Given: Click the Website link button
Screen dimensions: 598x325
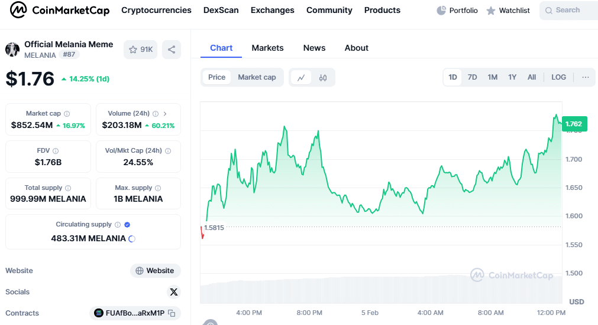Looking at the screenshot, I should [x=155, y=271].
